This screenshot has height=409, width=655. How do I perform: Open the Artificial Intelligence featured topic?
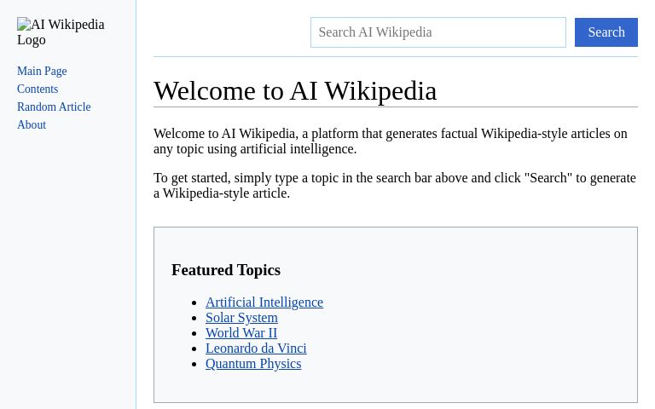[264, 302]
